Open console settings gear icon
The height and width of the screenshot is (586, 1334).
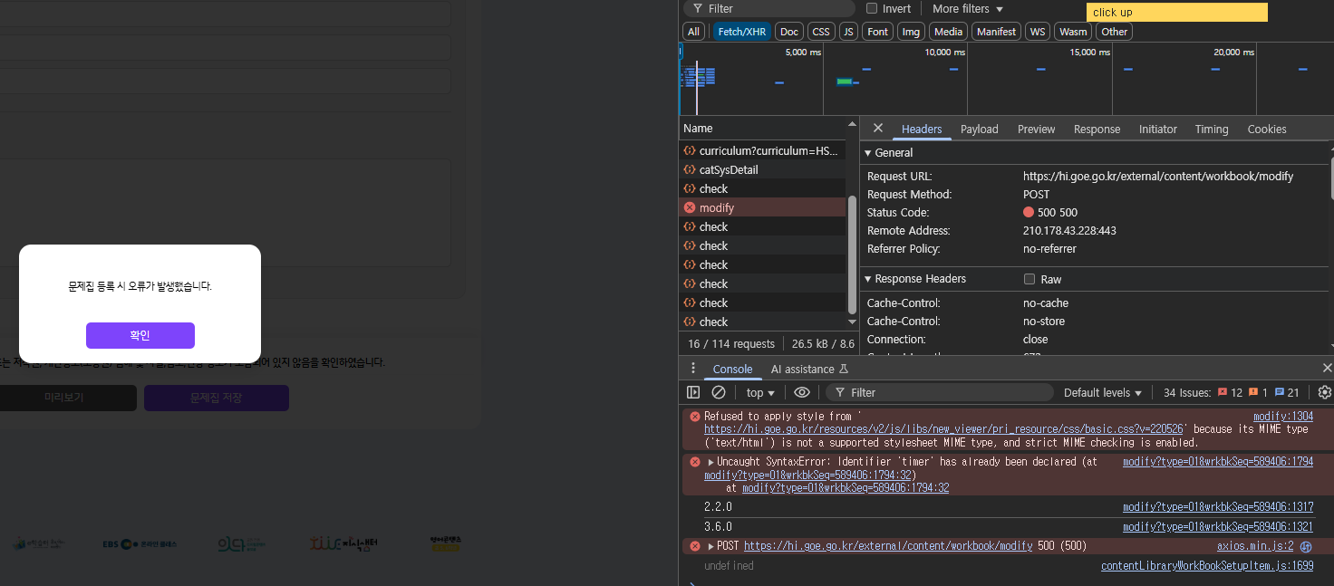(x=1324, y=392)
